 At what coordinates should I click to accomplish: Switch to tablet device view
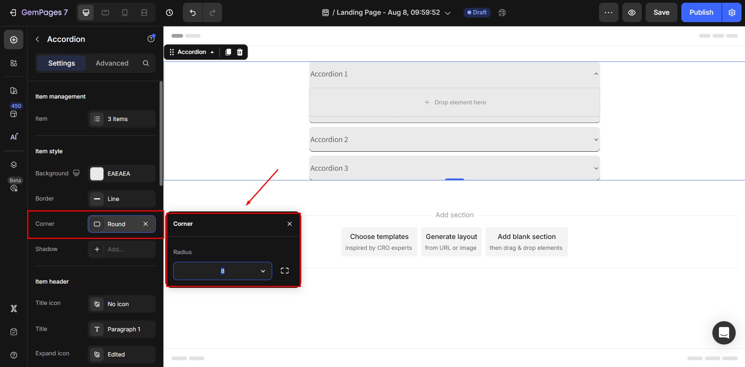click(105, 12)
